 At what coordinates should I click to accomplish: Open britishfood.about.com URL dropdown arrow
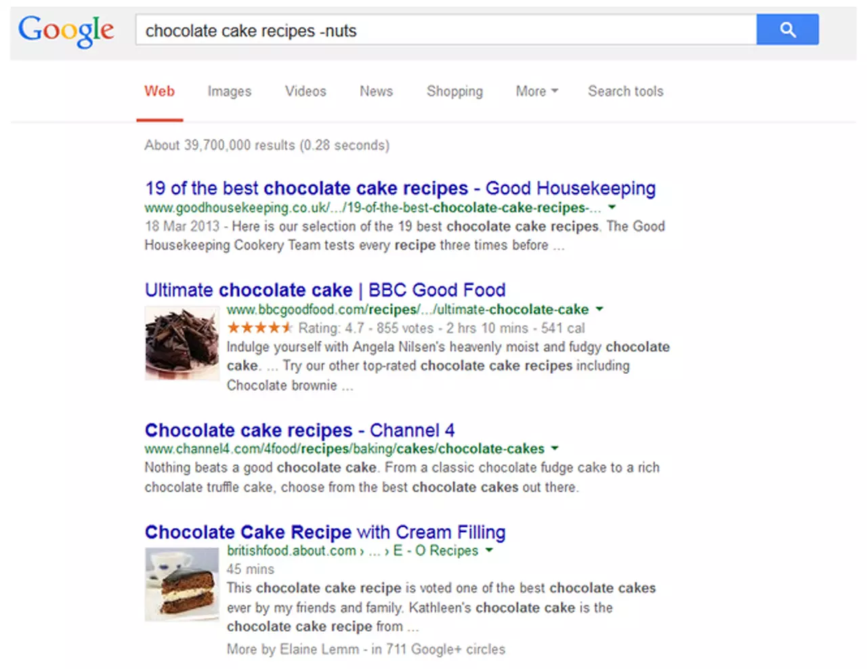[x=489, y=551]
